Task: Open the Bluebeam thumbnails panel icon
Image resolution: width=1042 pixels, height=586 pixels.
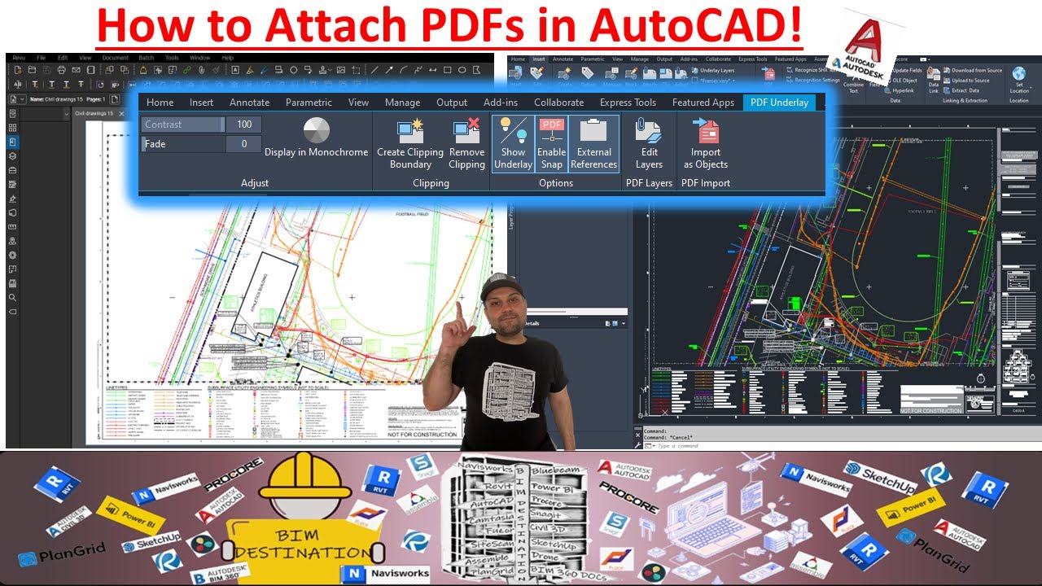Action: pos(12,128)
